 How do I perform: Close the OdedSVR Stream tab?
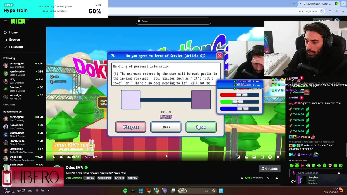coord(301,4)
